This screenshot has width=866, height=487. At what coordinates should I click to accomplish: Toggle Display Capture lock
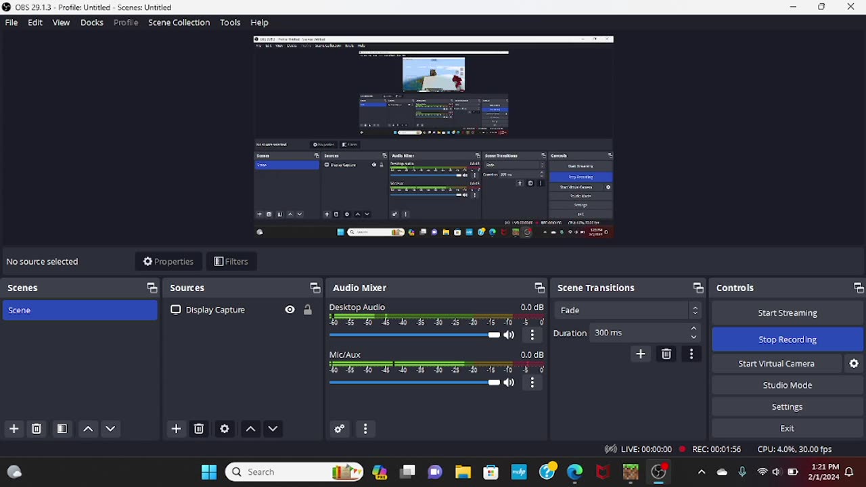307,310
